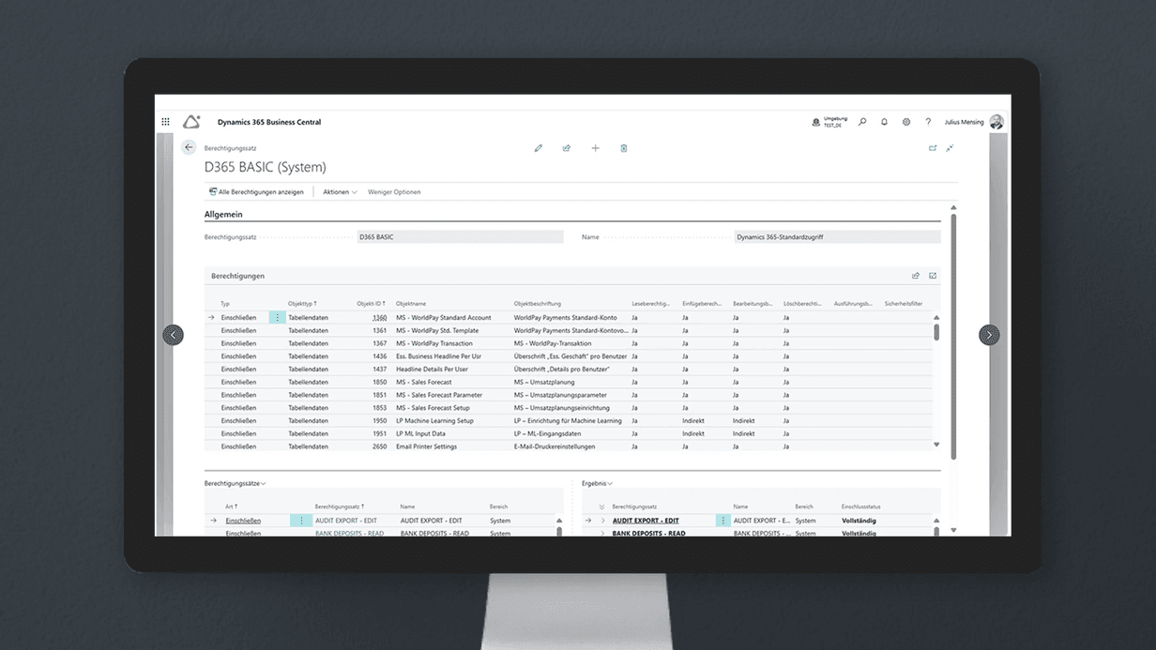Image resolution: width=1156 pixels, height=650 pixels.
Task: Open the settings gear icon
Action: [906, 122]
